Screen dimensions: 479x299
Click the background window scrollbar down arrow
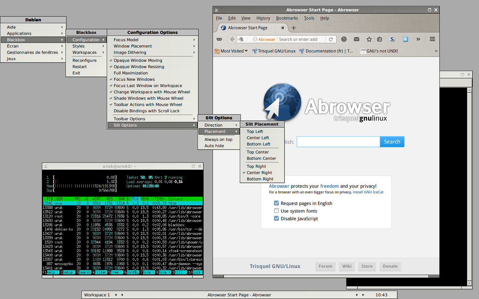click(x=470, y=283)
